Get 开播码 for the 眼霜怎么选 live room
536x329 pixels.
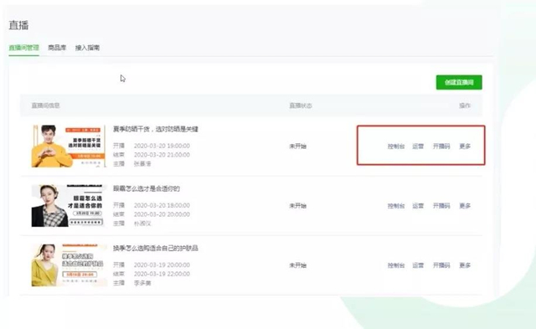point(441,206)
